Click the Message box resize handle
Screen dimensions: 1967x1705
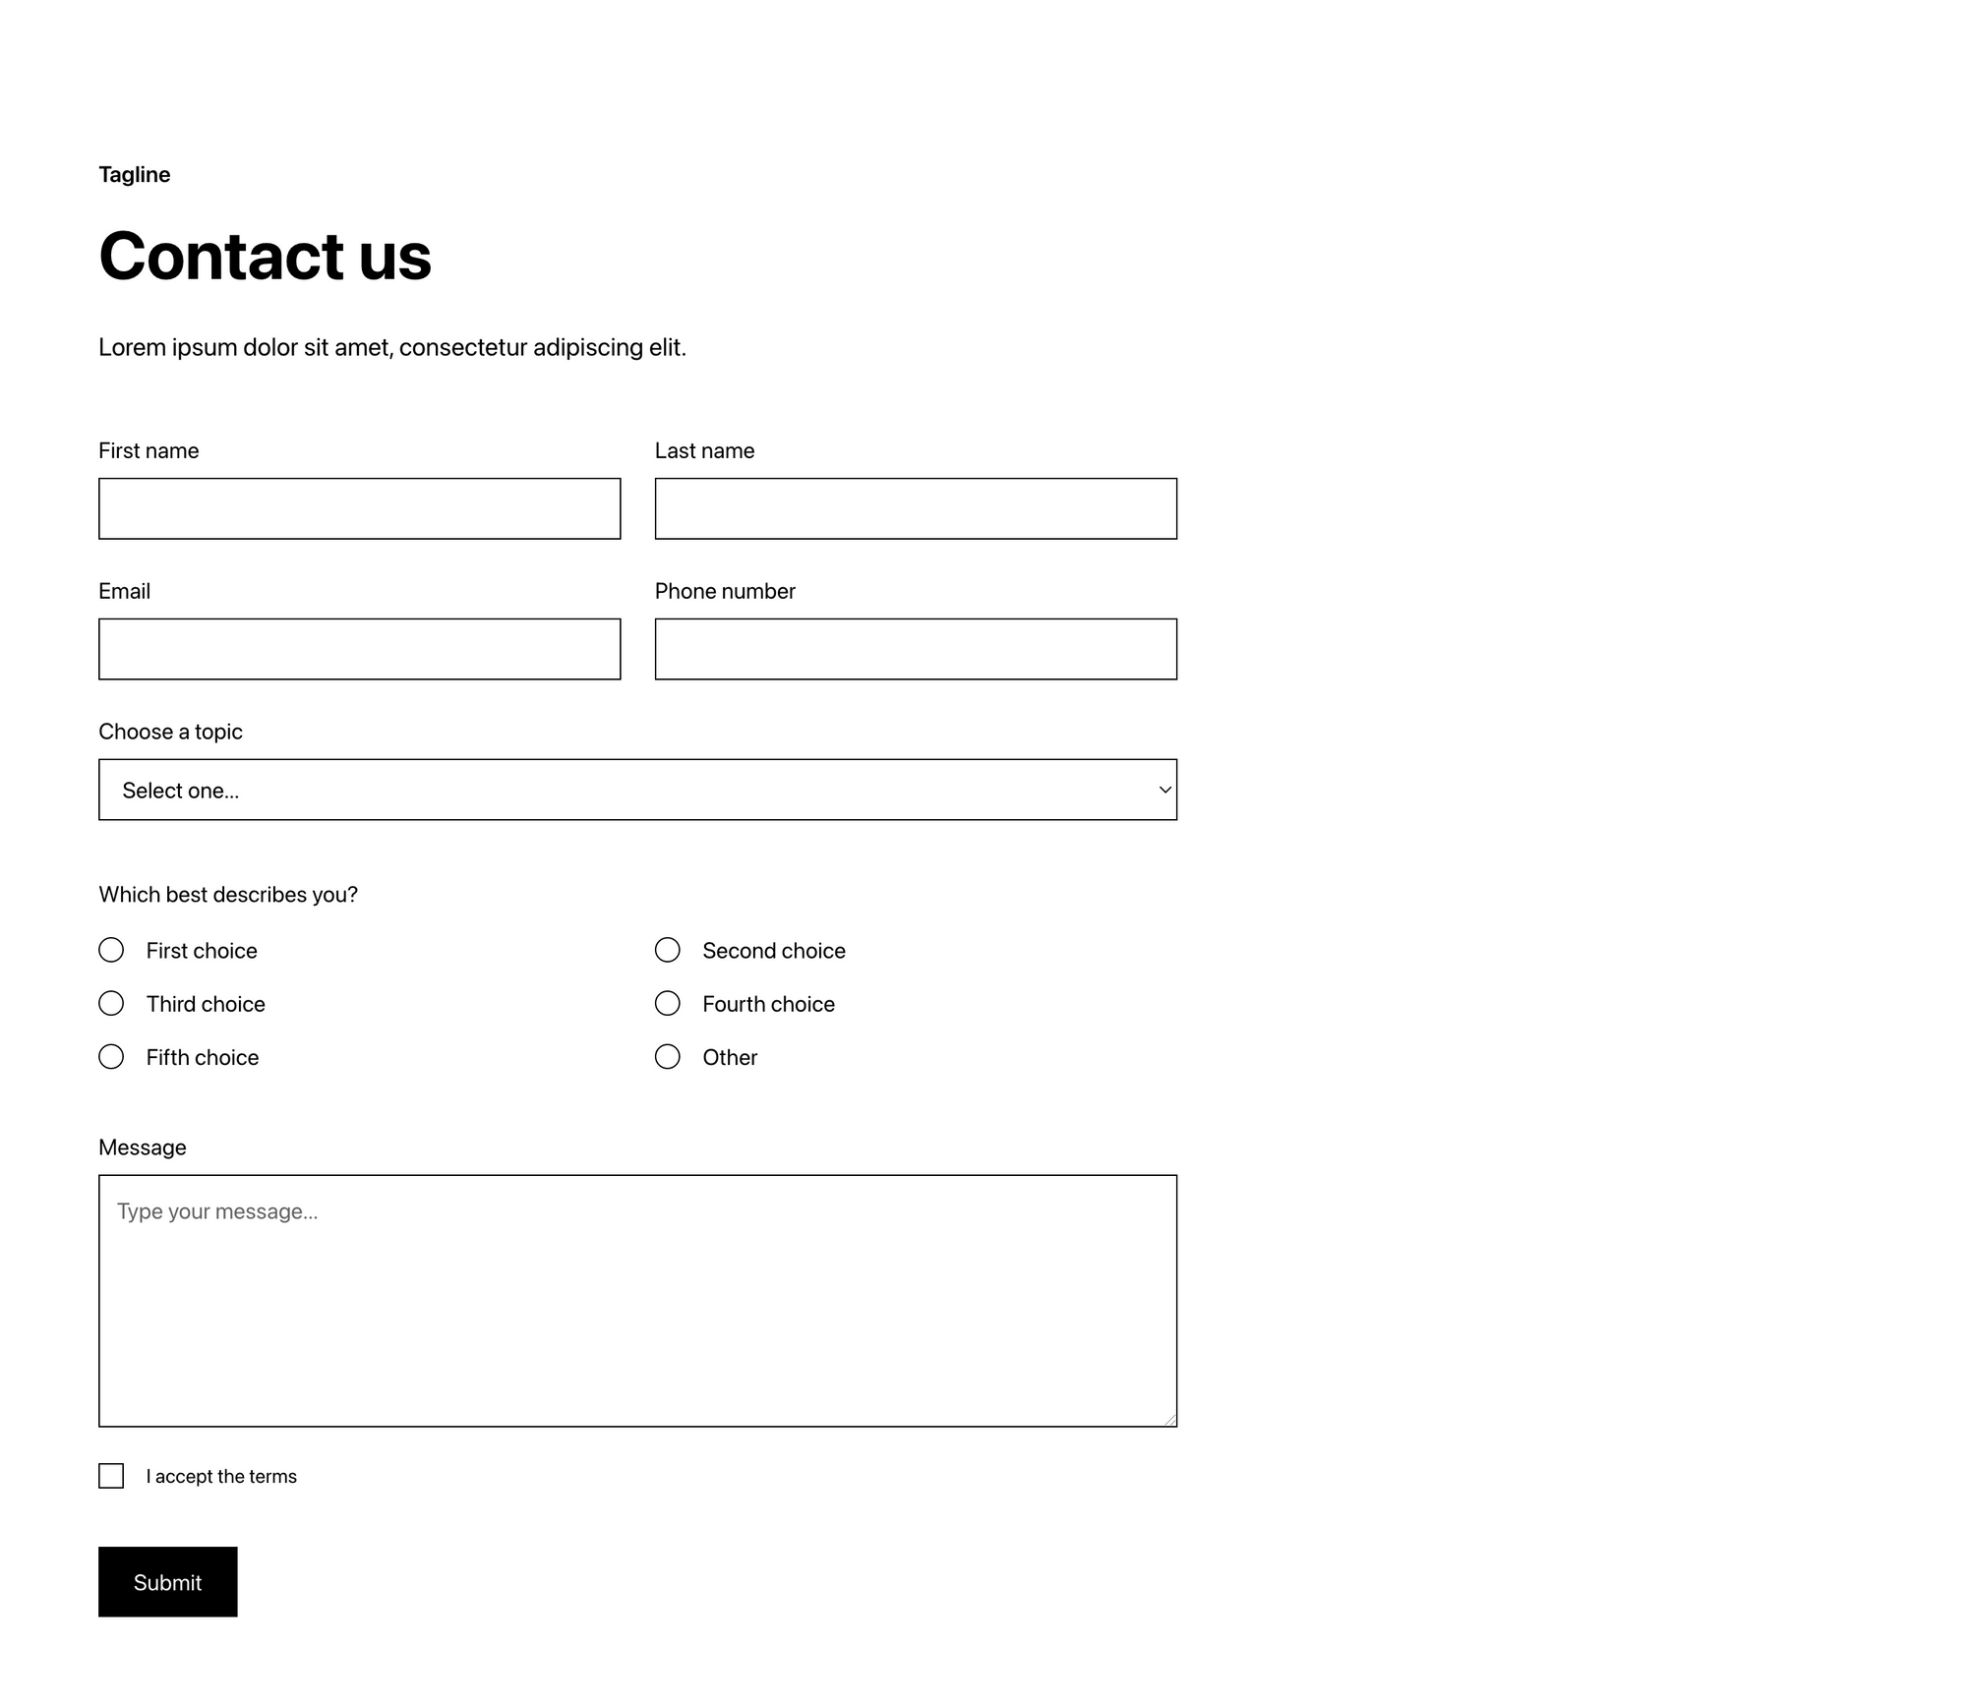(1170, 1420)
